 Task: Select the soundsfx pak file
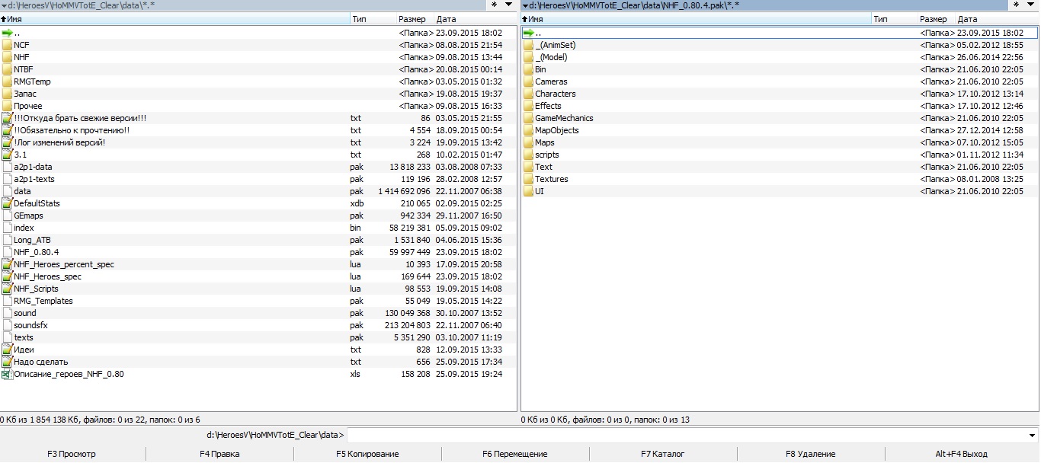pos(258,325)
